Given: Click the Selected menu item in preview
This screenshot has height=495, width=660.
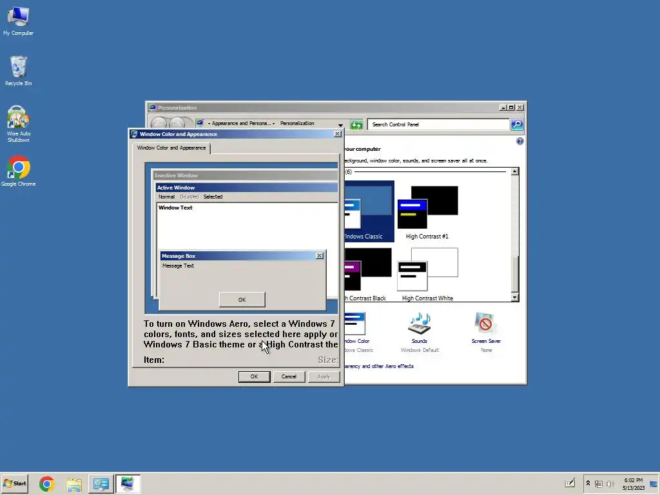Looking at the screenshot, I should (213, 197).
